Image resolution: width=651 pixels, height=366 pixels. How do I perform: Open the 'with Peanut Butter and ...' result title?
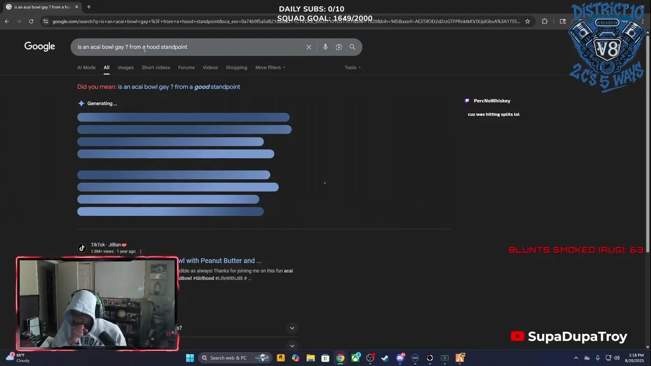coord(220,261)
